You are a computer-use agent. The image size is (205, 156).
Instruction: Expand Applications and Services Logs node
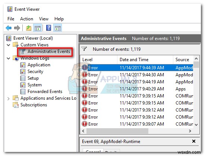pyautogui.click(x=9, y=99)
